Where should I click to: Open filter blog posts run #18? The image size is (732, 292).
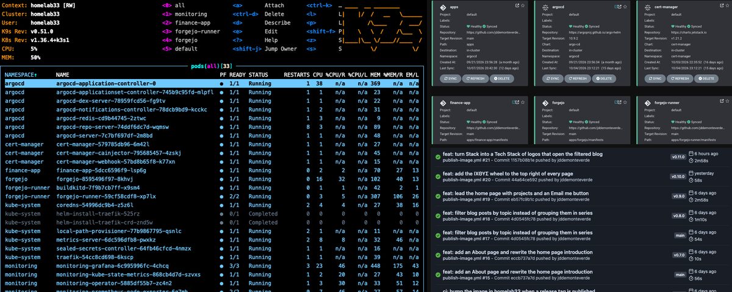click(517, 214)
